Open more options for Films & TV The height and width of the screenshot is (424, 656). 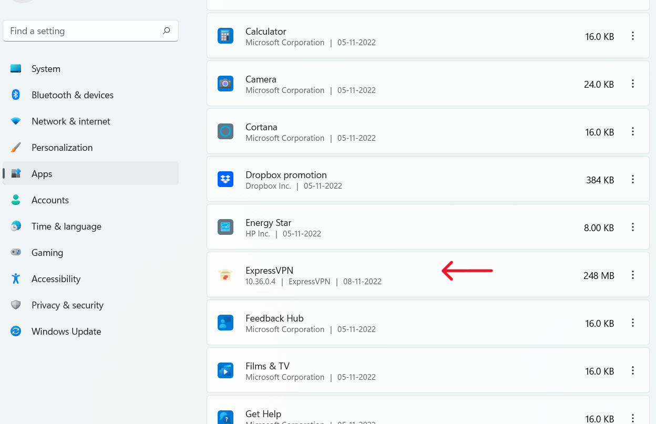tap(633, 371)
